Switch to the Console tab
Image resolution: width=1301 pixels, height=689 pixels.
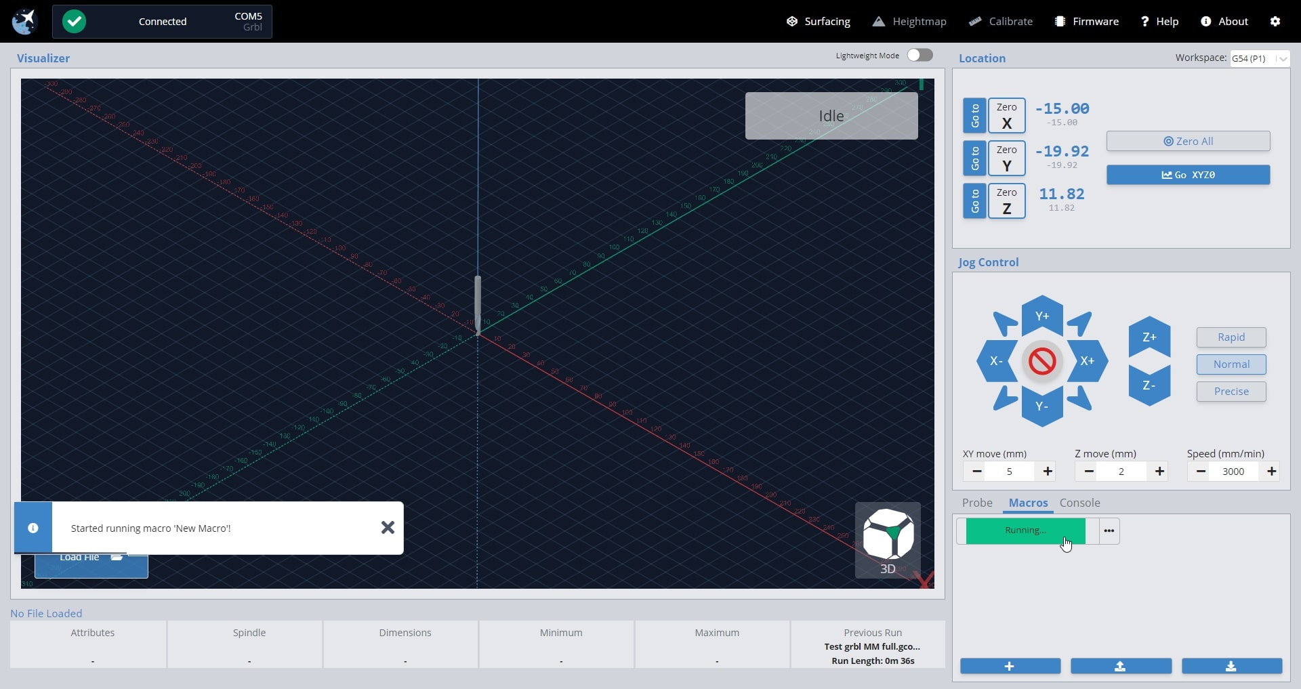1079,503
